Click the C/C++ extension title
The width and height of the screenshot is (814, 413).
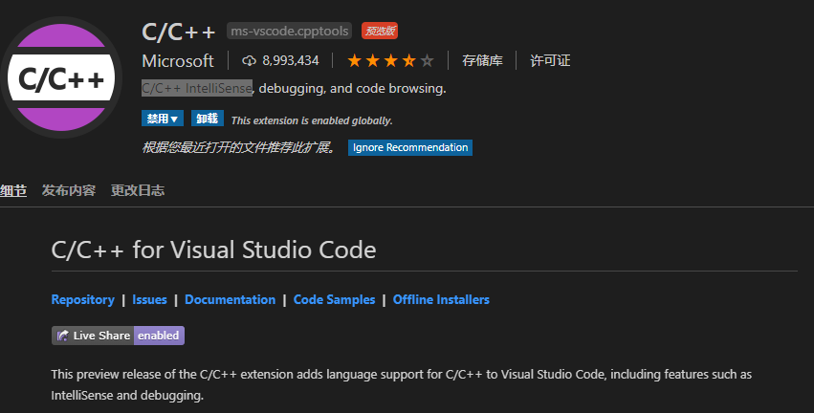179,32
